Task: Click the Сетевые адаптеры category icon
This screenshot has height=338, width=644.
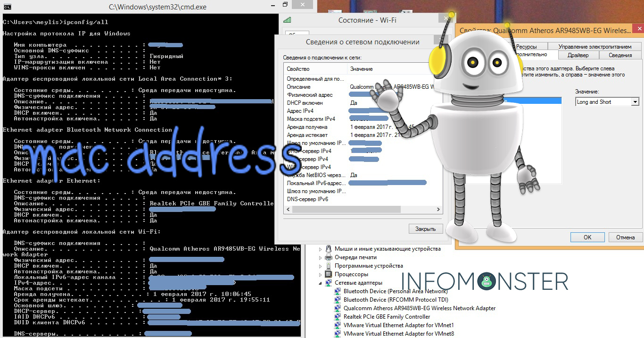Action: [x=329, y=283]
